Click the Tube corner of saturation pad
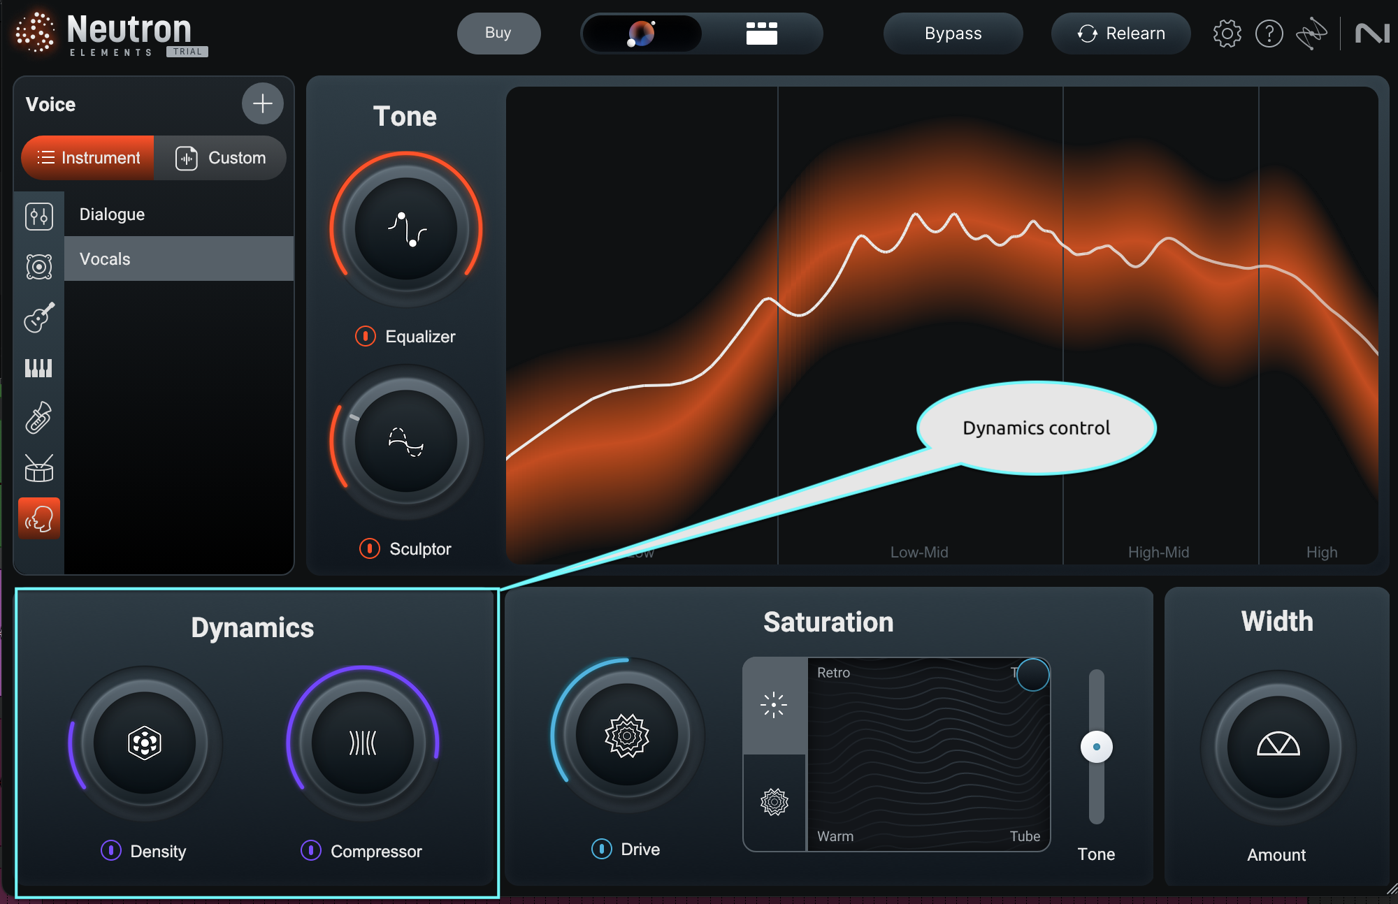The width and height of the screenshot is (1398, 904). click(x=1025, y=836)
